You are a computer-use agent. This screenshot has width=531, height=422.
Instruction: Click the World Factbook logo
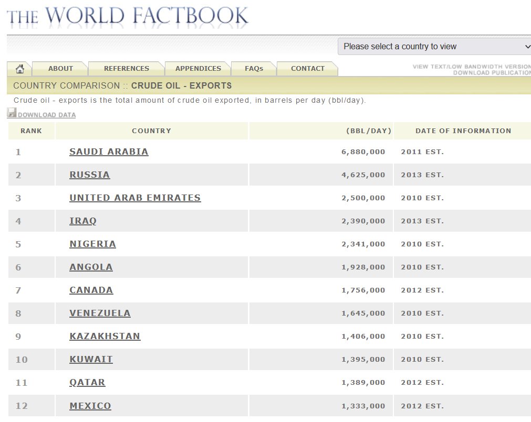point(127,16)
